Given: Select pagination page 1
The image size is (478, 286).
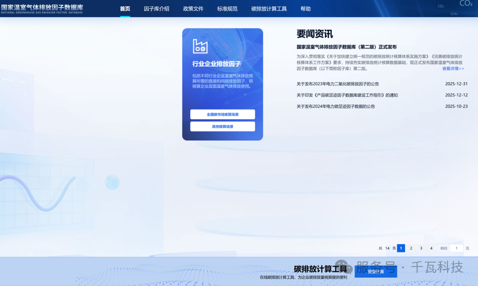Looking at the screenshot, I should coord(401,248).
